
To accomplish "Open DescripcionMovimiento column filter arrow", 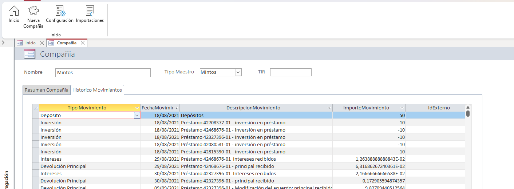I will [x=329, y=108].
